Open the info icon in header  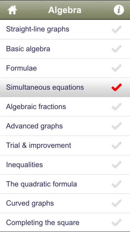[x=119, y=10]
